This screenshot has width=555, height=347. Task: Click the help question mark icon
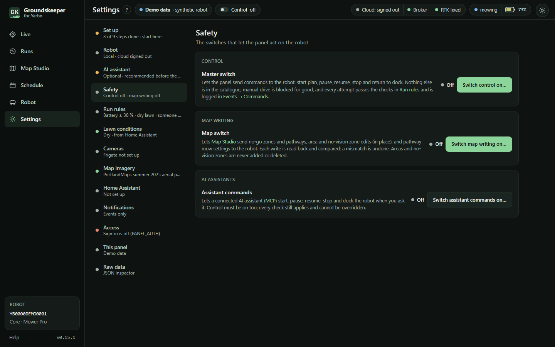coord(127,10)
